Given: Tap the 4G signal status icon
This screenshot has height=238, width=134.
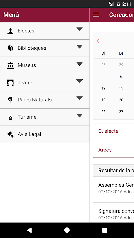Looking at the screenshot, I should click(111, 4).
